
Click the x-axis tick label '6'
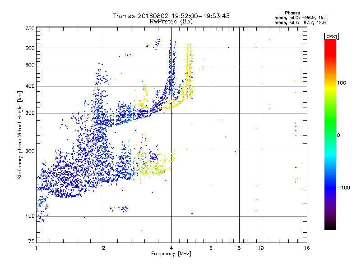click(211, 248)
